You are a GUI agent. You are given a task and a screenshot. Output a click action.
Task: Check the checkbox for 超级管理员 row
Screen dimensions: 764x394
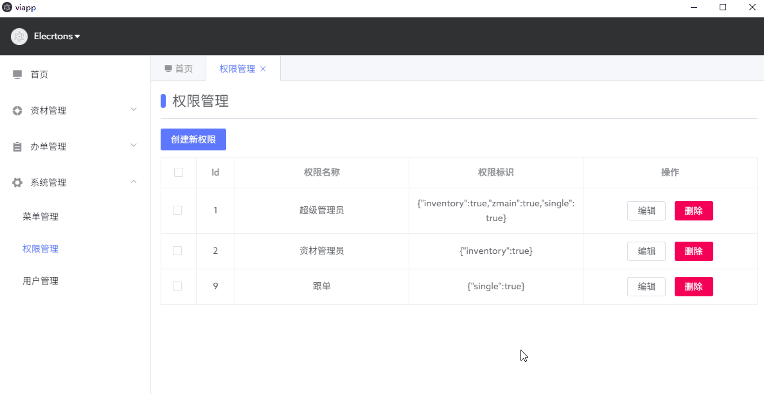(x=178, y=210)
